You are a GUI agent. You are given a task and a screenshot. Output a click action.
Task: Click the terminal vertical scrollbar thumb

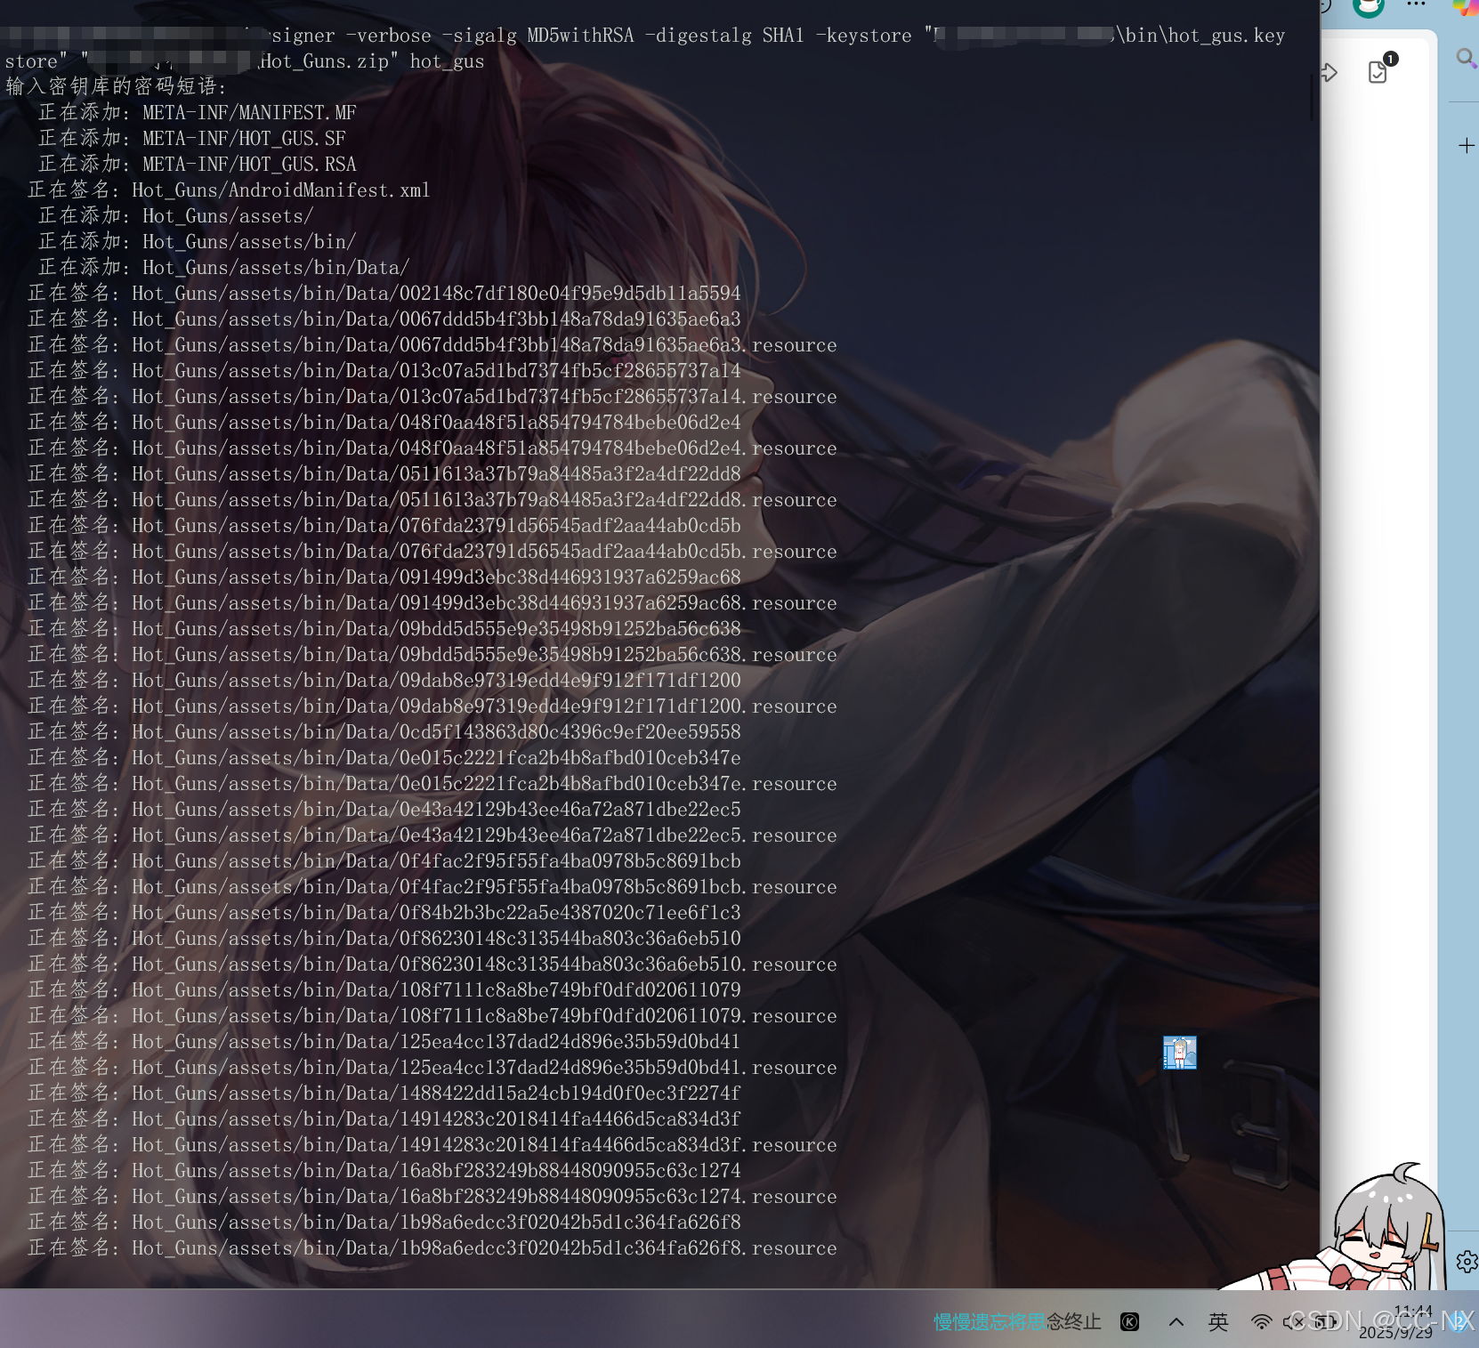tap(1313, 95)
